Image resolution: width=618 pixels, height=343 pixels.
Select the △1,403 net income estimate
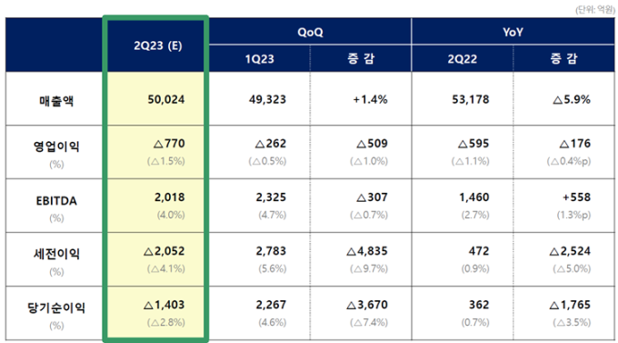[x=164, y=305]
